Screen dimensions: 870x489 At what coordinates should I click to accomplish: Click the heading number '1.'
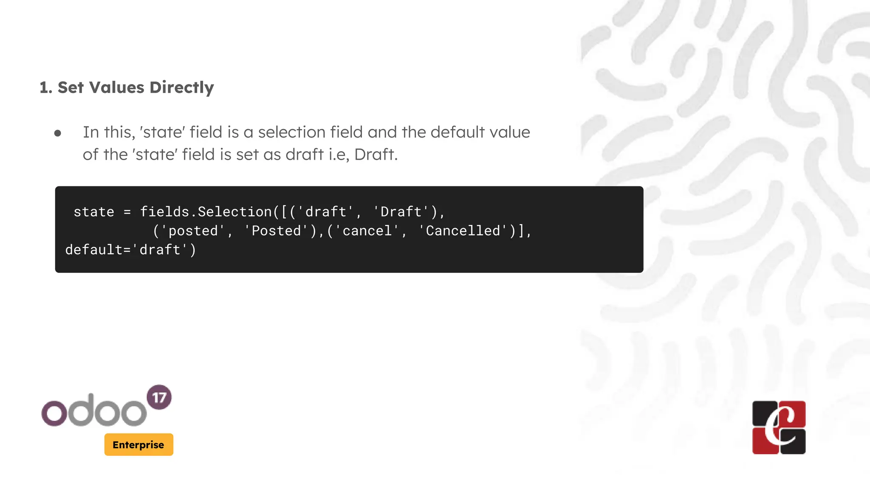pyautogui.click(x=46, y=87)
